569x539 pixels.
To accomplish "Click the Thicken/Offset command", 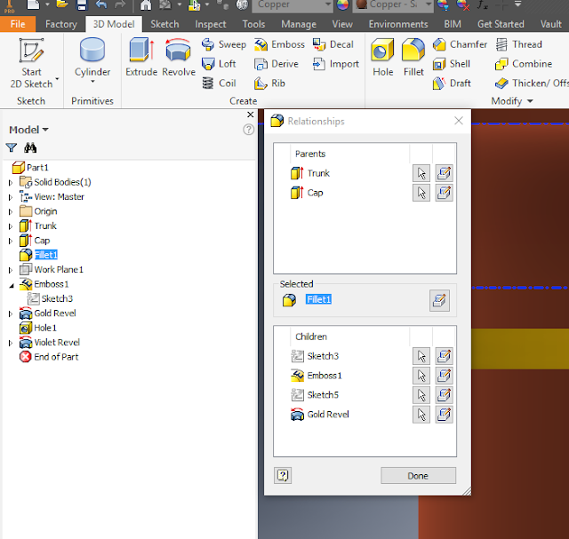I will tap(532, 83).
